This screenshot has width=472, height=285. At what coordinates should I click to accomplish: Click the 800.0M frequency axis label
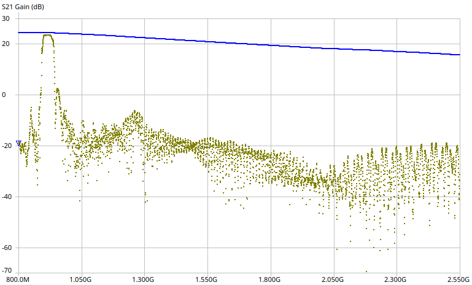click(x=18, y=279)
